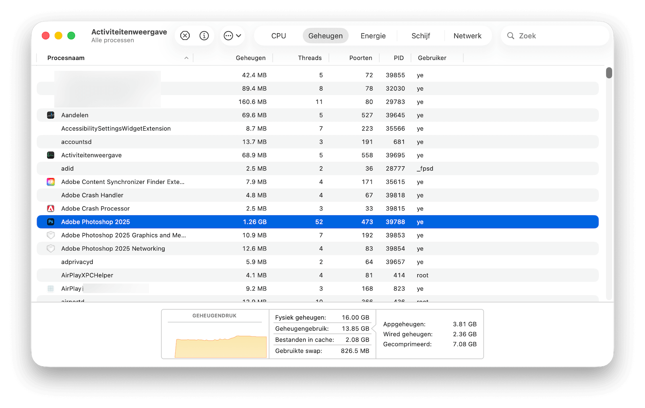Select the Aandelen process row

pyautogui.click(x=318, y=115)
